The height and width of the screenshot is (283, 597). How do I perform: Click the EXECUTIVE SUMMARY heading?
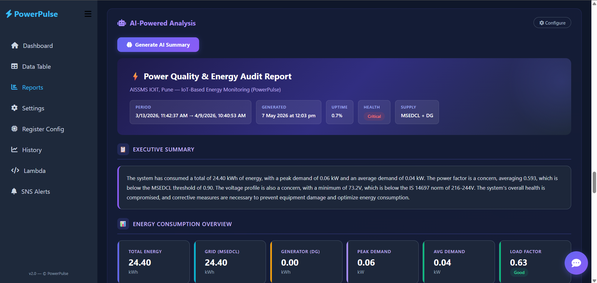tap(164, 150)
